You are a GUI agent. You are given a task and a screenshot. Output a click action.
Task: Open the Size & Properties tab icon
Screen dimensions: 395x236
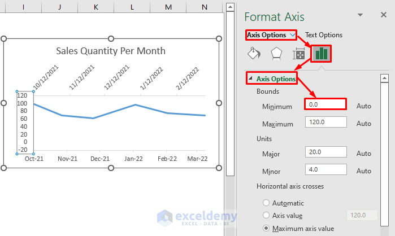click(x=299, y=53)
